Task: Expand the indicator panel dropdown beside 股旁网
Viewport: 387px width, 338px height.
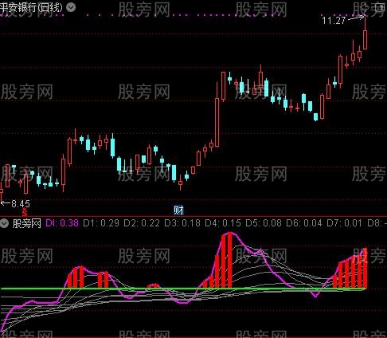Action: click(5, 223)
